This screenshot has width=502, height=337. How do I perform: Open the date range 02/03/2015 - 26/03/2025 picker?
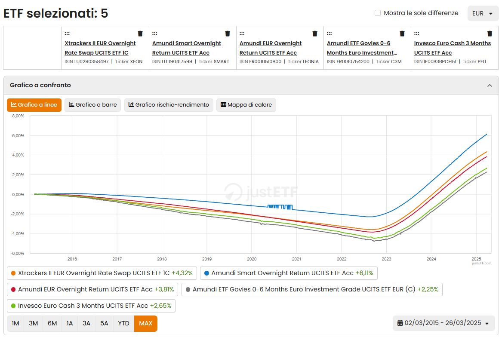[444, 323]
